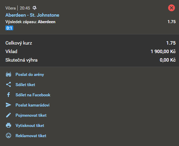This screenshot has height=146, width=179.
Task: Click the Facebook logo icon
Action: point(8,95)
